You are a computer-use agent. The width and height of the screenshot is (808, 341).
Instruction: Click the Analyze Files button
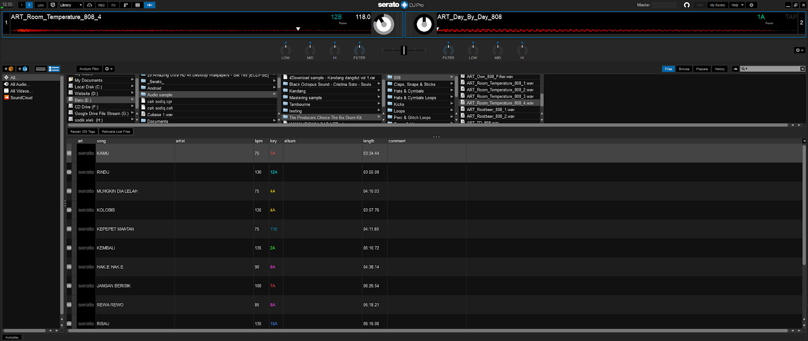[x=89, y=69]
